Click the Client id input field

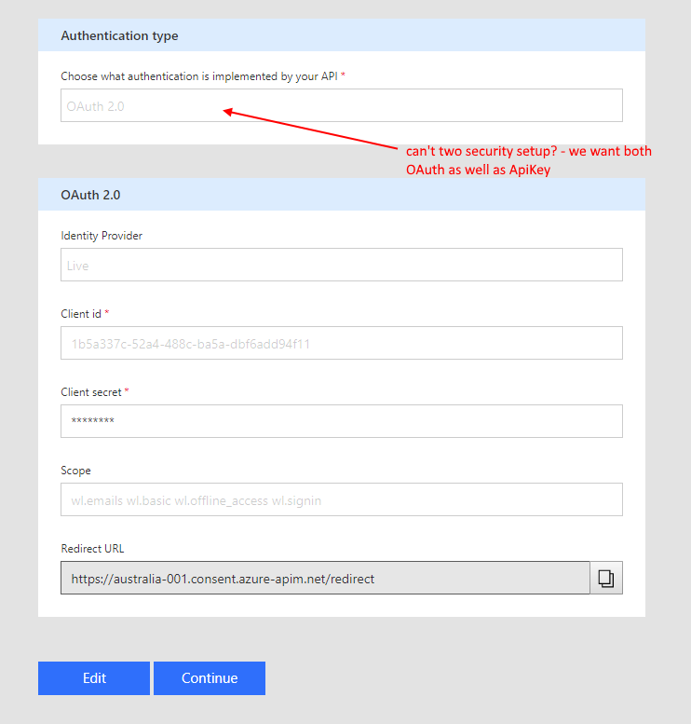341,343
